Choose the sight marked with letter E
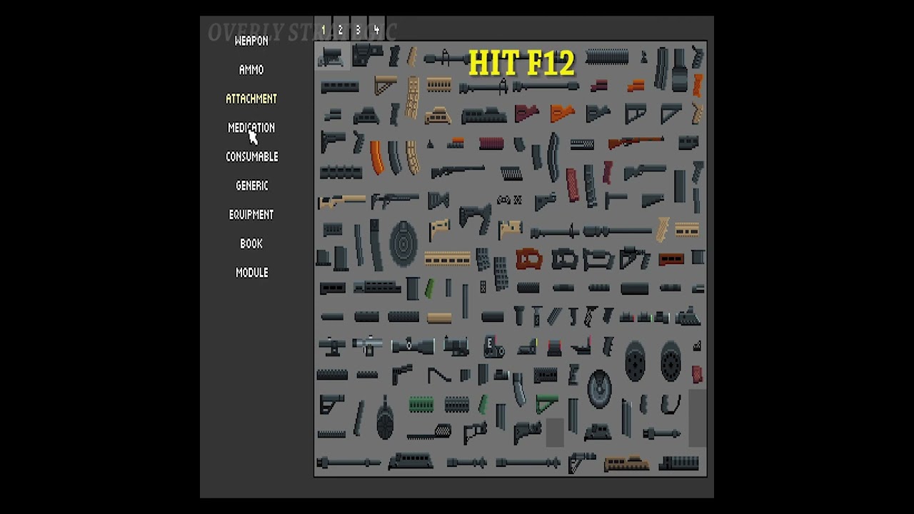The height and width of the screenshot is (514, 914). tap(493, 346)
